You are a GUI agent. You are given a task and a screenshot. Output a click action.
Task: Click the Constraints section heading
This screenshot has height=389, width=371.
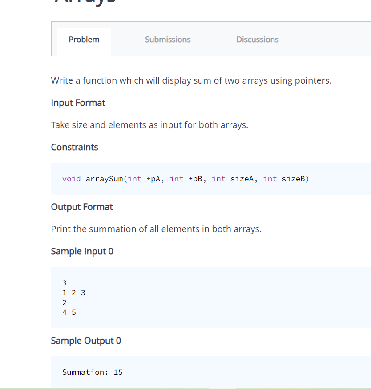(74, 147)
